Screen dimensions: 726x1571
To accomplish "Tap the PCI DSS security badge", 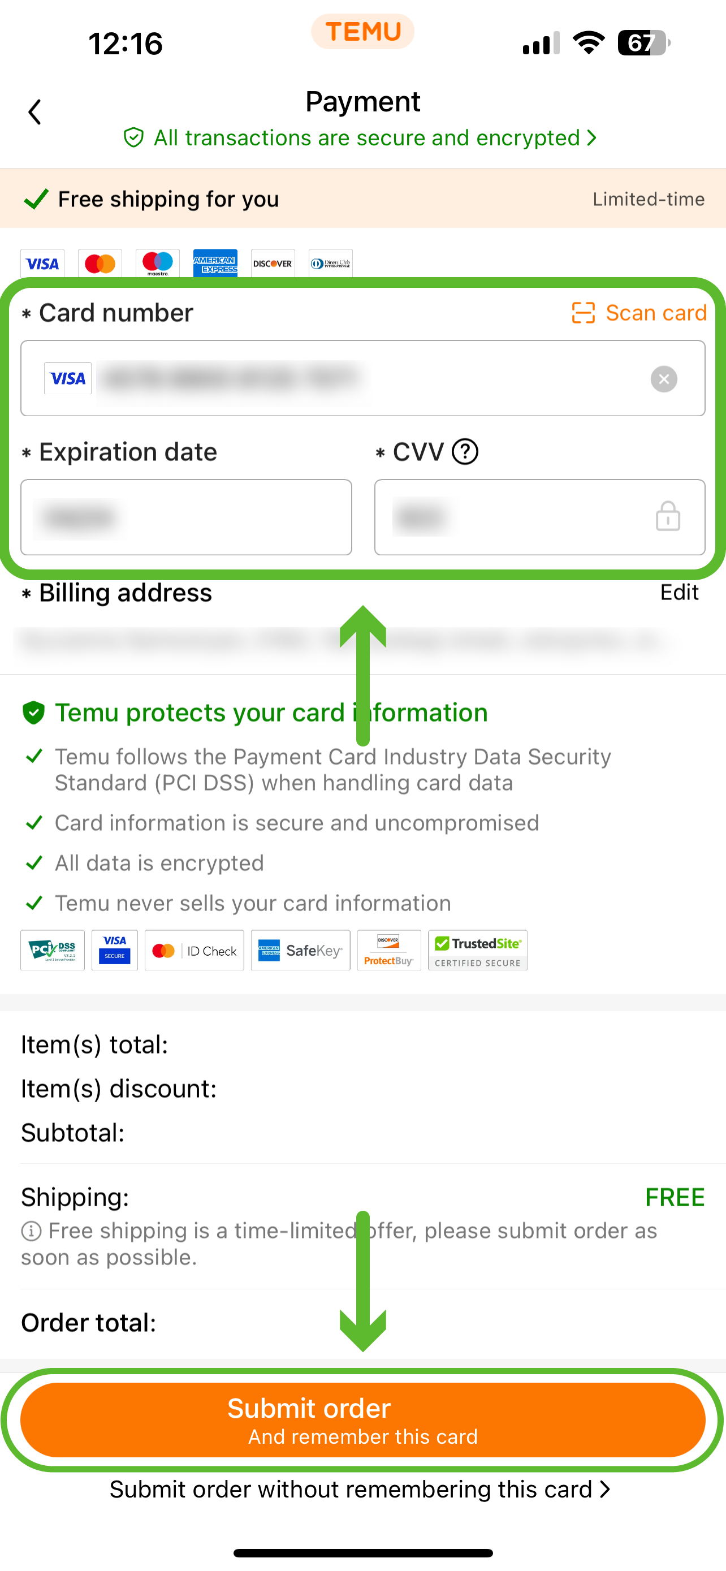I will pos(53,949).
